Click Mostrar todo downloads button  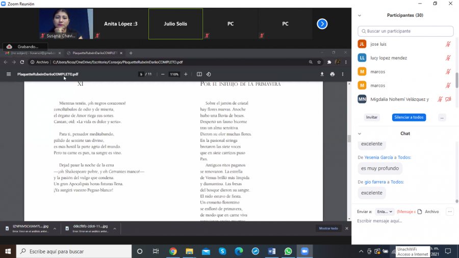point(328,228)
